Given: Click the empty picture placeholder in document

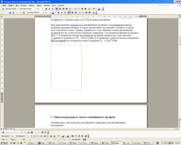Looking at the screenshot, I should pos(66,67).
